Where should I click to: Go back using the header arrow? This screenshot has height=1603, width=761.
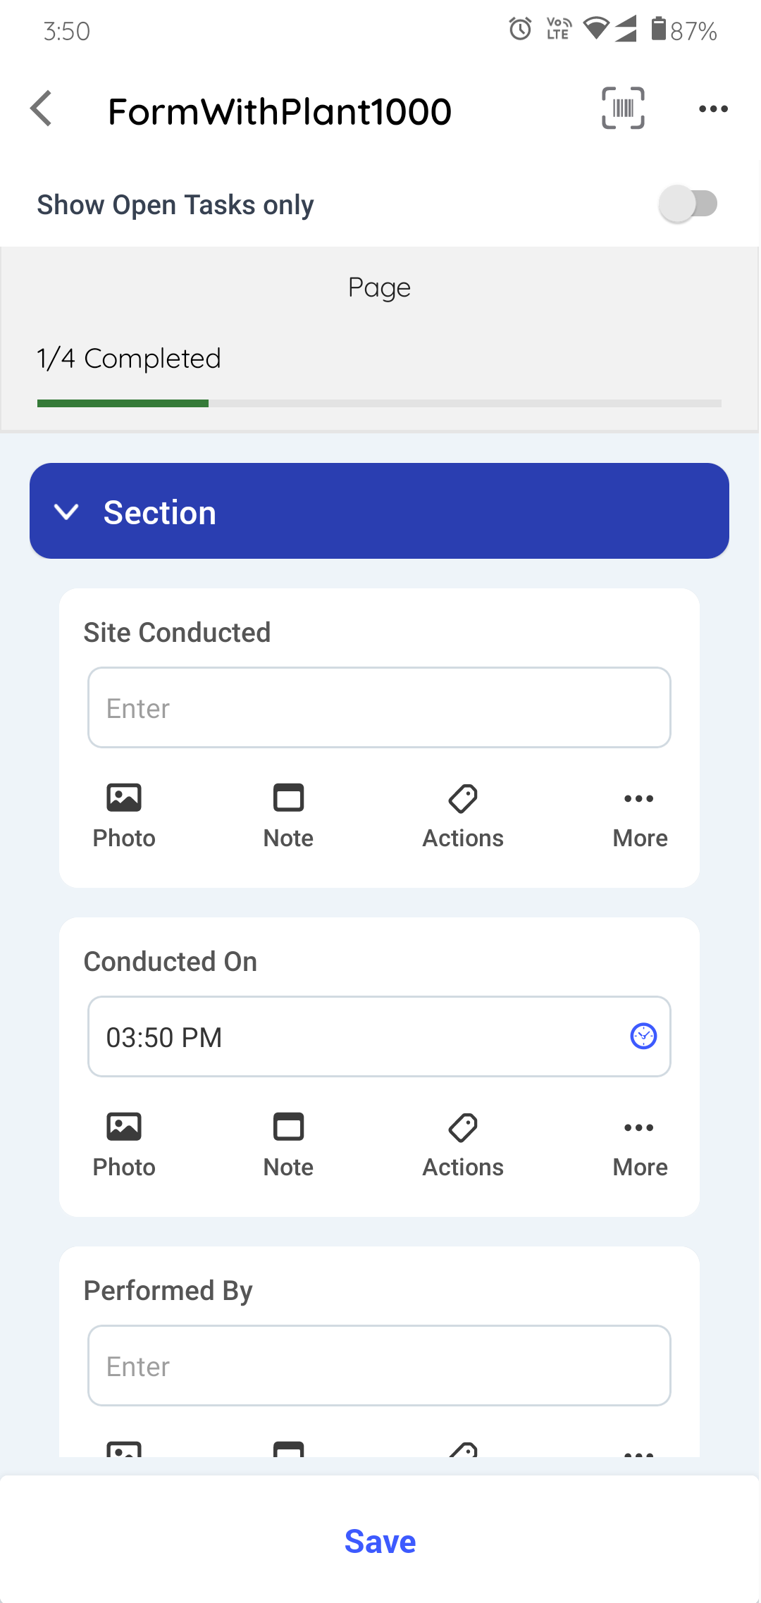click(42, 109)
